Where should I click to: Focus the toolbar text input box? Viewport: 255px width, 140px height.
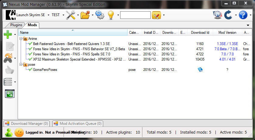click(135, 15)
